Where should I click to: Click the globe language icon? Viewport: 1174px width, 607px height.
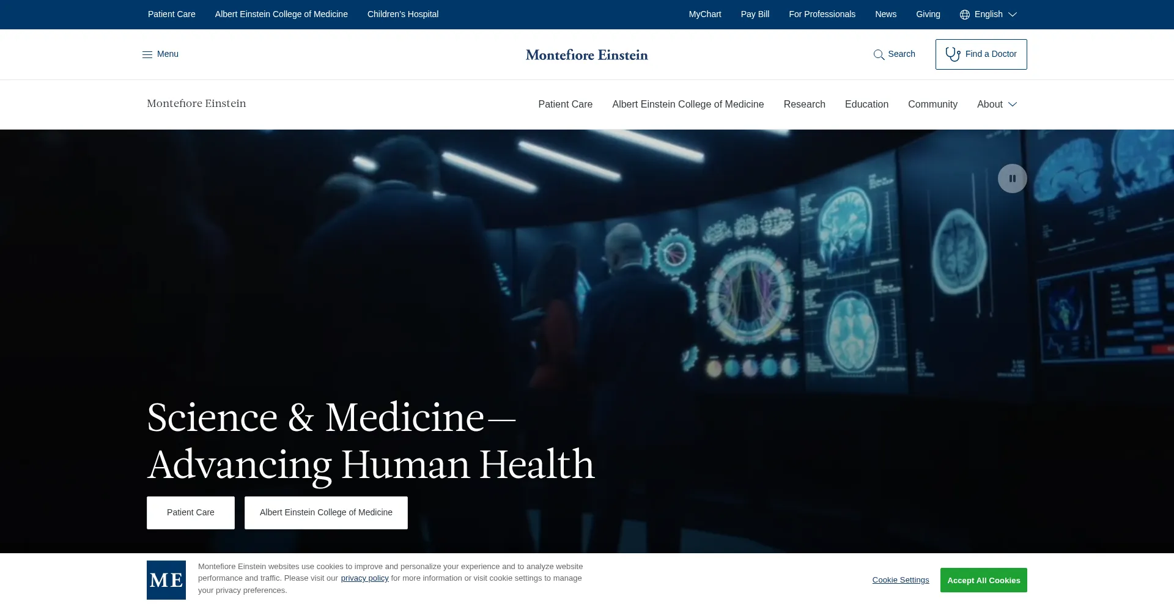tap(965, 15)
